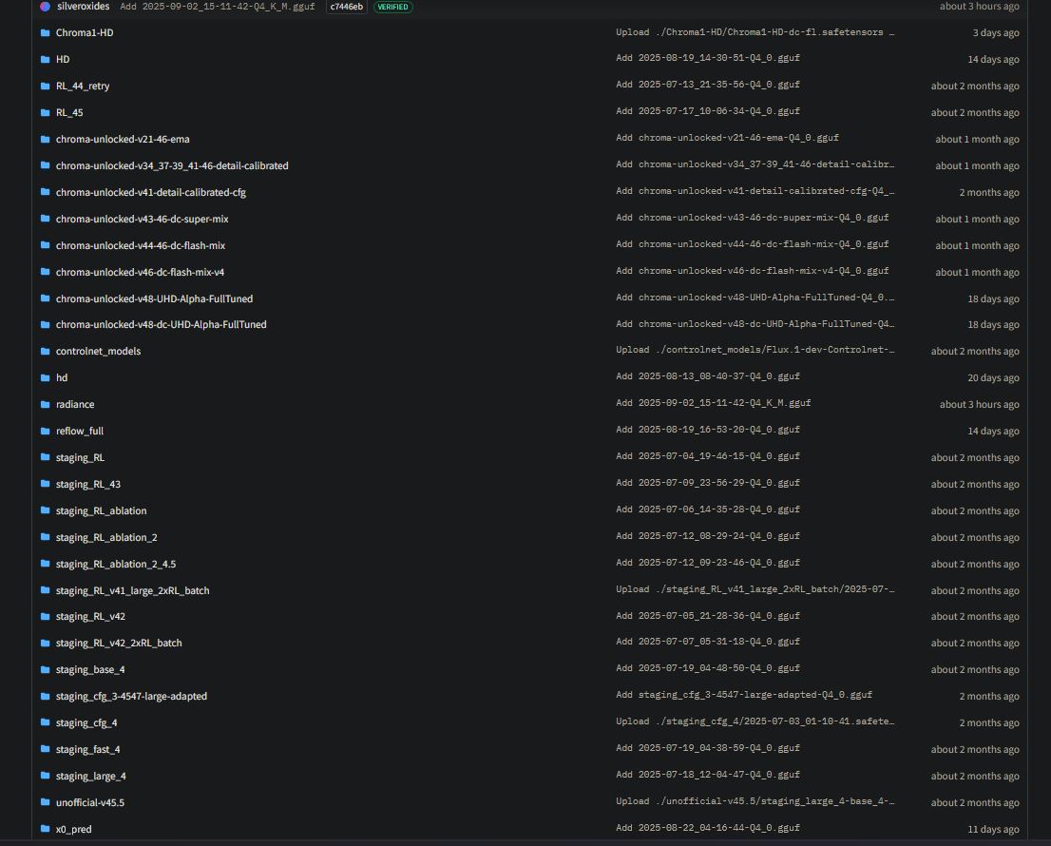Open commit Add 2025-07-13_21-35-56-Q4_0.gguf
The height and width of the screenshot is (846, 1051).
708,86
